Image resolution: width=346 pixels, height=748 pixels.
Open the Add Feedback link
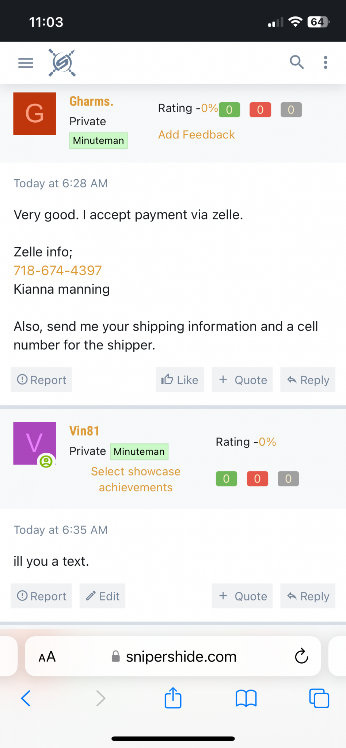click(196, 135)
